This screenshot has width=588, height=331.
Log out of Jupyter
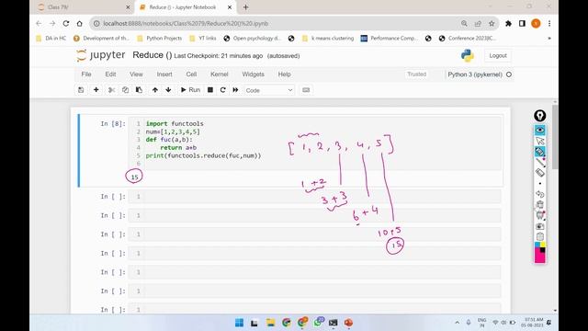[498, 55]
